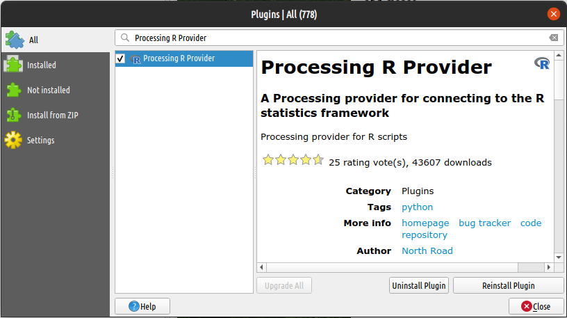The image size is (567, 318).
Task: Click the details panel's up arrow
Action: point(559,56)
